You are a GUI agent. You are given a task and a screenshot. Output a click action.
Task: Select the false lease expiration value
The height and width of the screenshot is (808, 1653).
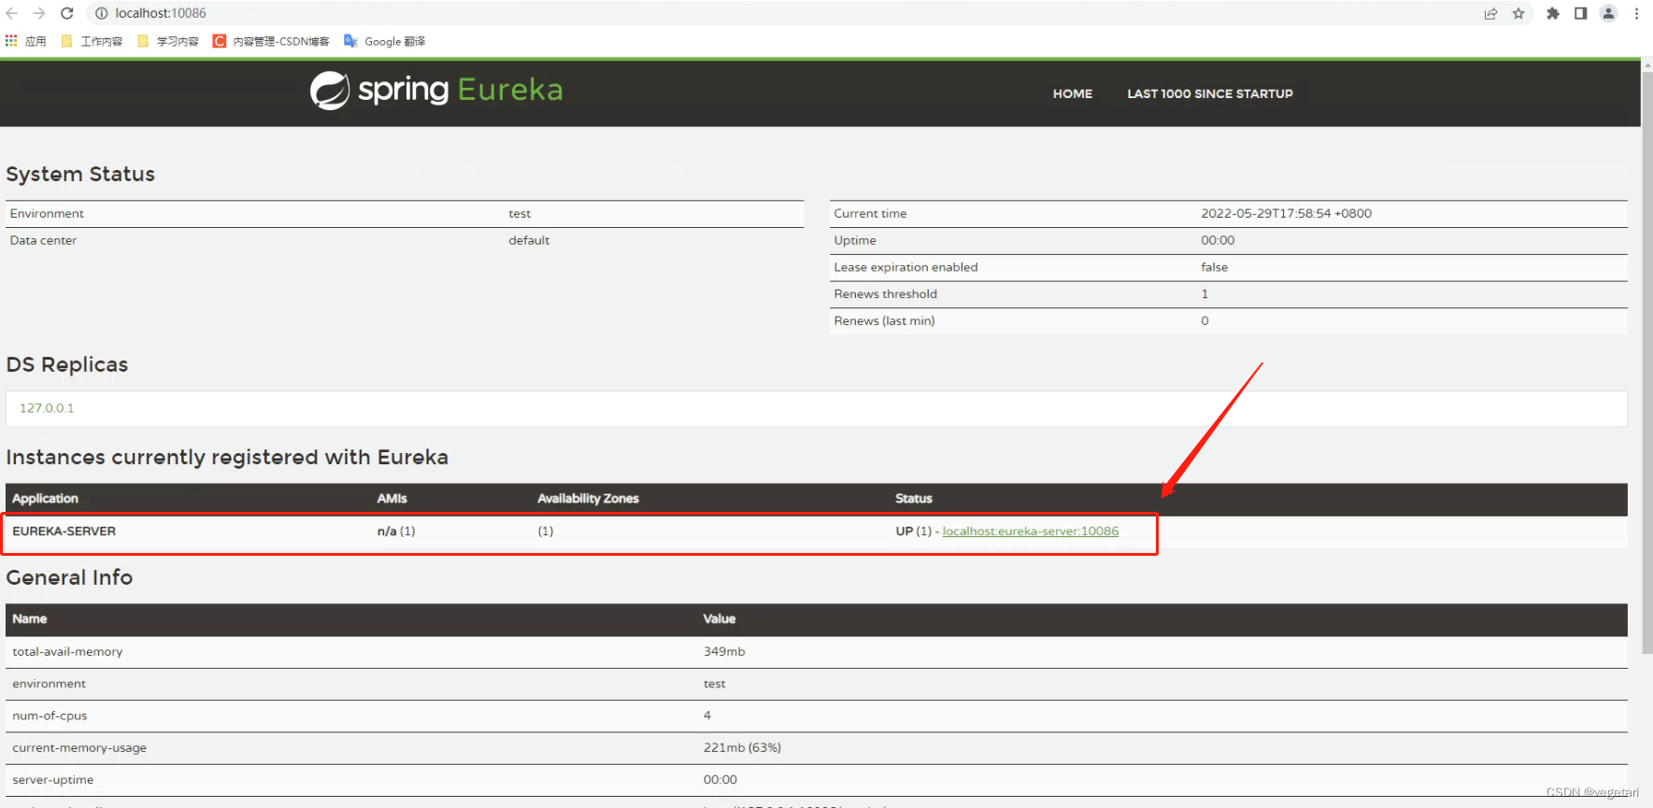tap(1215, 267)
